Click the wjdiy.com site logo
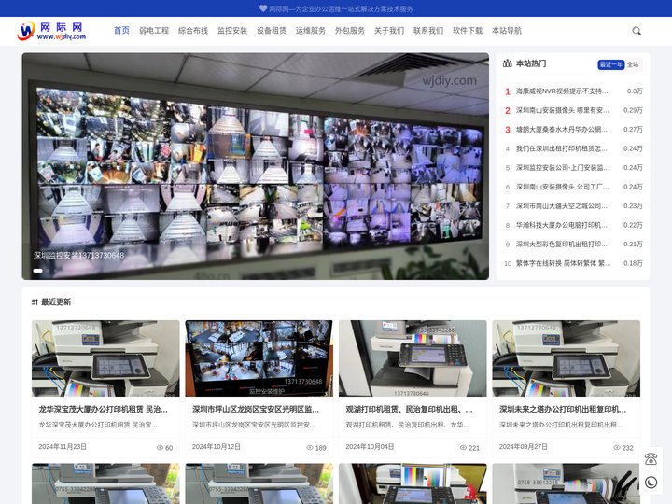Image resolution: width=672 pixels, height=504 pixels. (51, 31)
